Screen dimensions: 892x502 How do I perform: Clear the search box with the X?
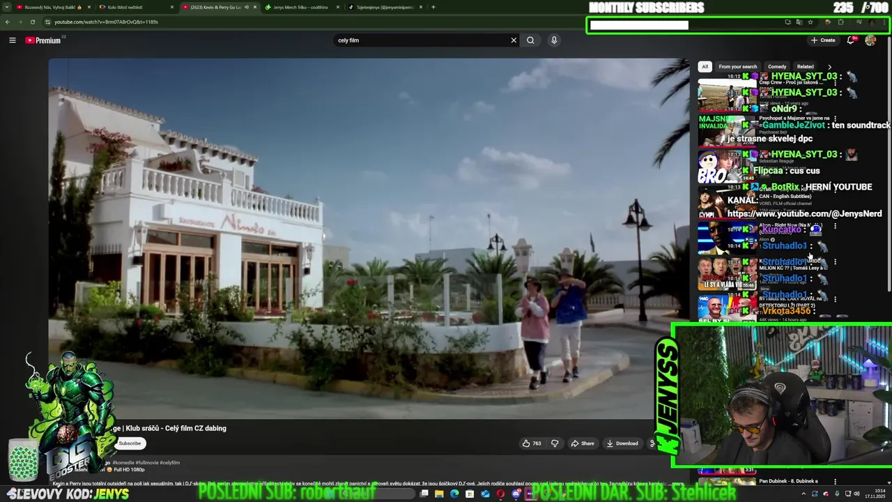(x=514, y=40)
